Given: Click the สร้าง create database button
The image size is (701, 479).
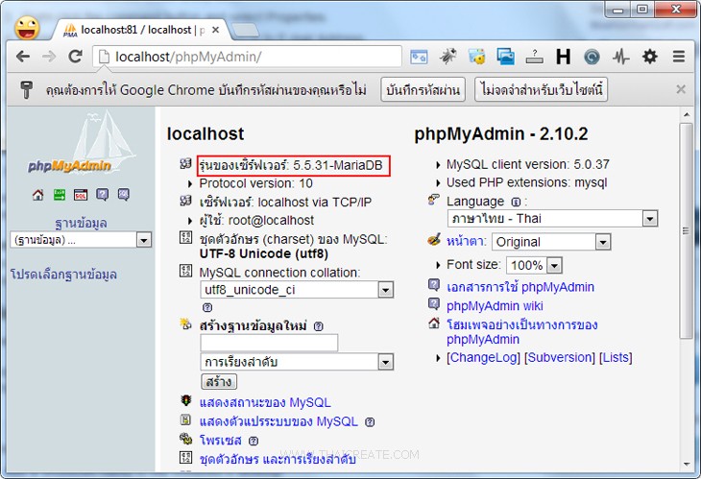Looking at the screenshot, I should tap(219, 382).
